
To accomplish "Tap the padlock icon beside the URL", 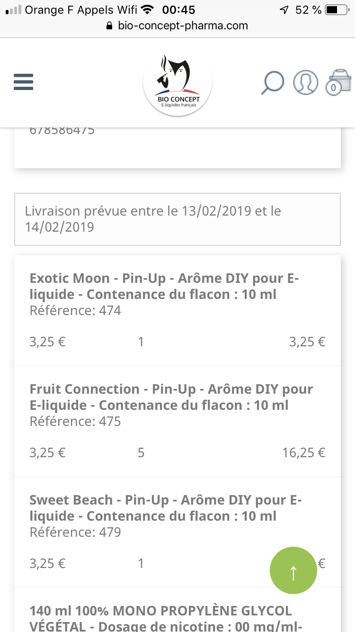I will pyautogui.click(x=110, y=26).
